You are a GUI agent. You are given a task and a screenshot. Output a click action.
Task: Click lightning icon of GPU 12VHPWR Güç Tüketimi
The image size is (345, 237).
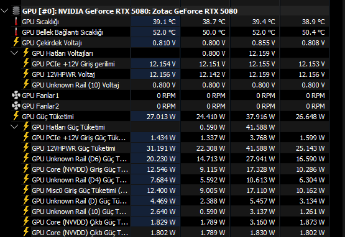[26, 148]
